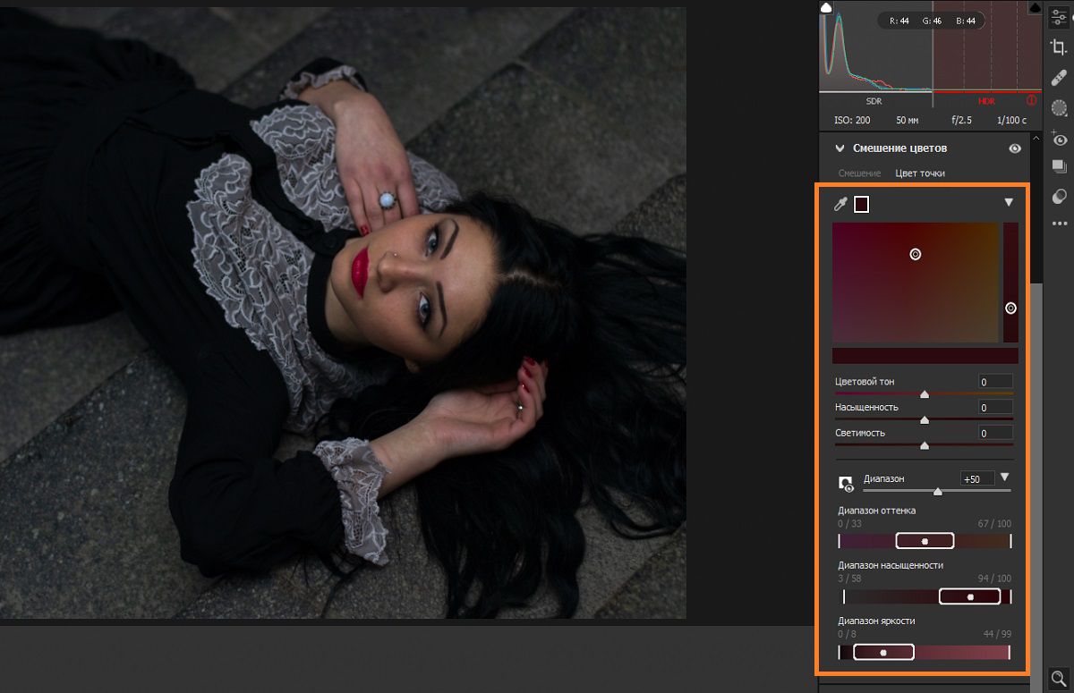Click the Светимость slider handle

(925, 444)
